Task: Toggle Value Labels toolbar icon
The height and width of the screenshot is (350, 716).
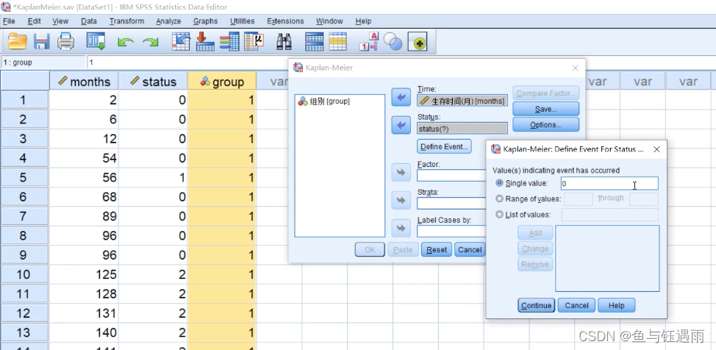Action: tap(369, 42)
